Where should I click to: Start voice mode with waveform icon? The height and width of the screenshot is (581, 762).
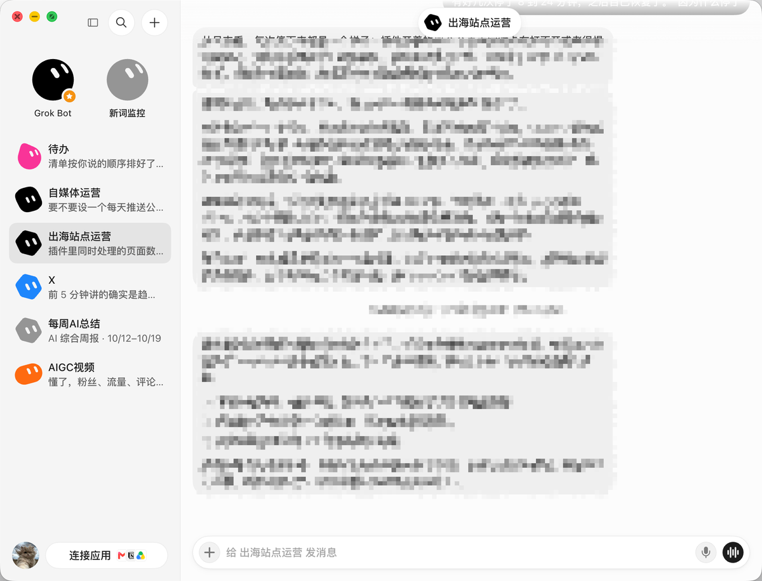pos(733,552)
